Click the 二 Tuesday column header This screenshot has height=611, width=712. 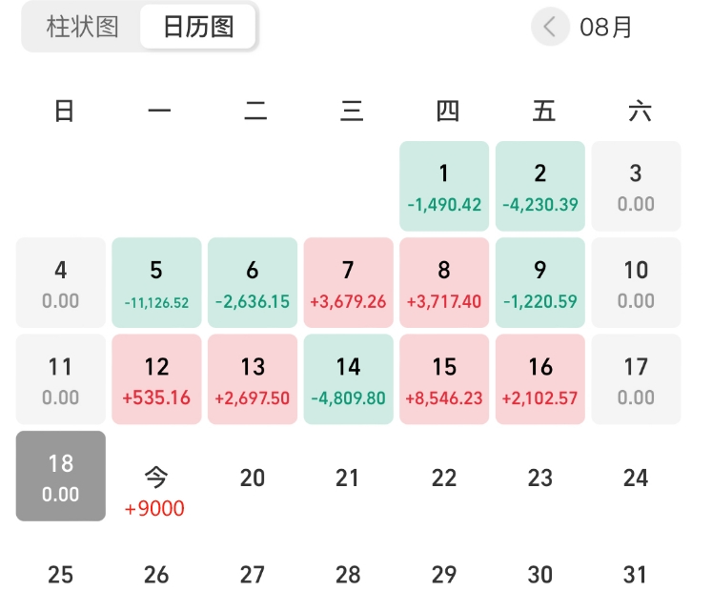pyautogui.click(x=255, y=111)
